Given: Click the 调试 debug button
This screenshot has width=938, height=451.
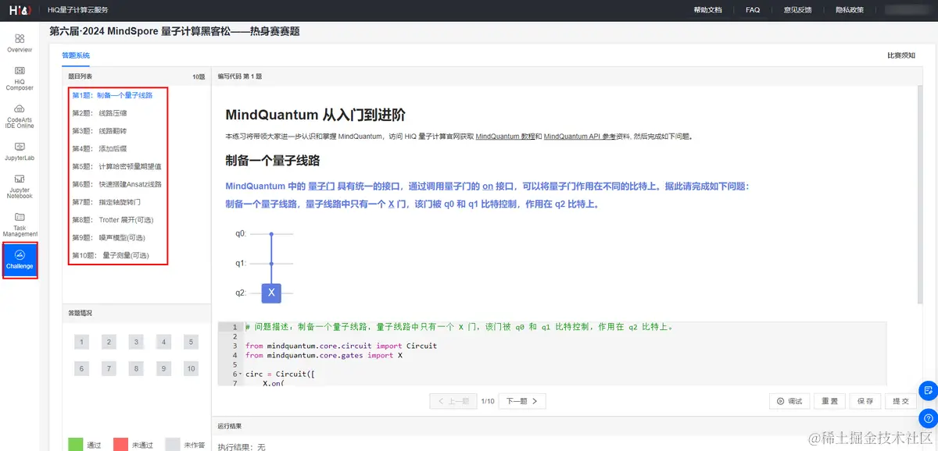Looking at the screenshot, I should coord(789,401).
